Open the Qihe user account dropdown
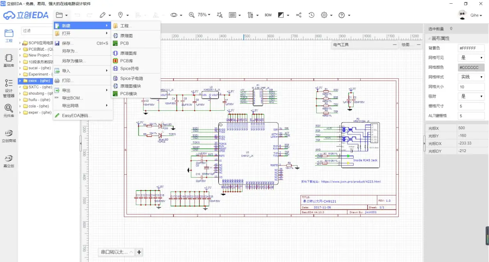Screen dimensions: 489x262 pyautogui.click(x=476, y=15)
